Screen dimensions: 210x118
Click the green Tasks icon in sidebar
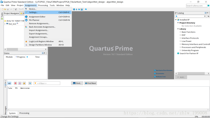[x=2, y=19]
